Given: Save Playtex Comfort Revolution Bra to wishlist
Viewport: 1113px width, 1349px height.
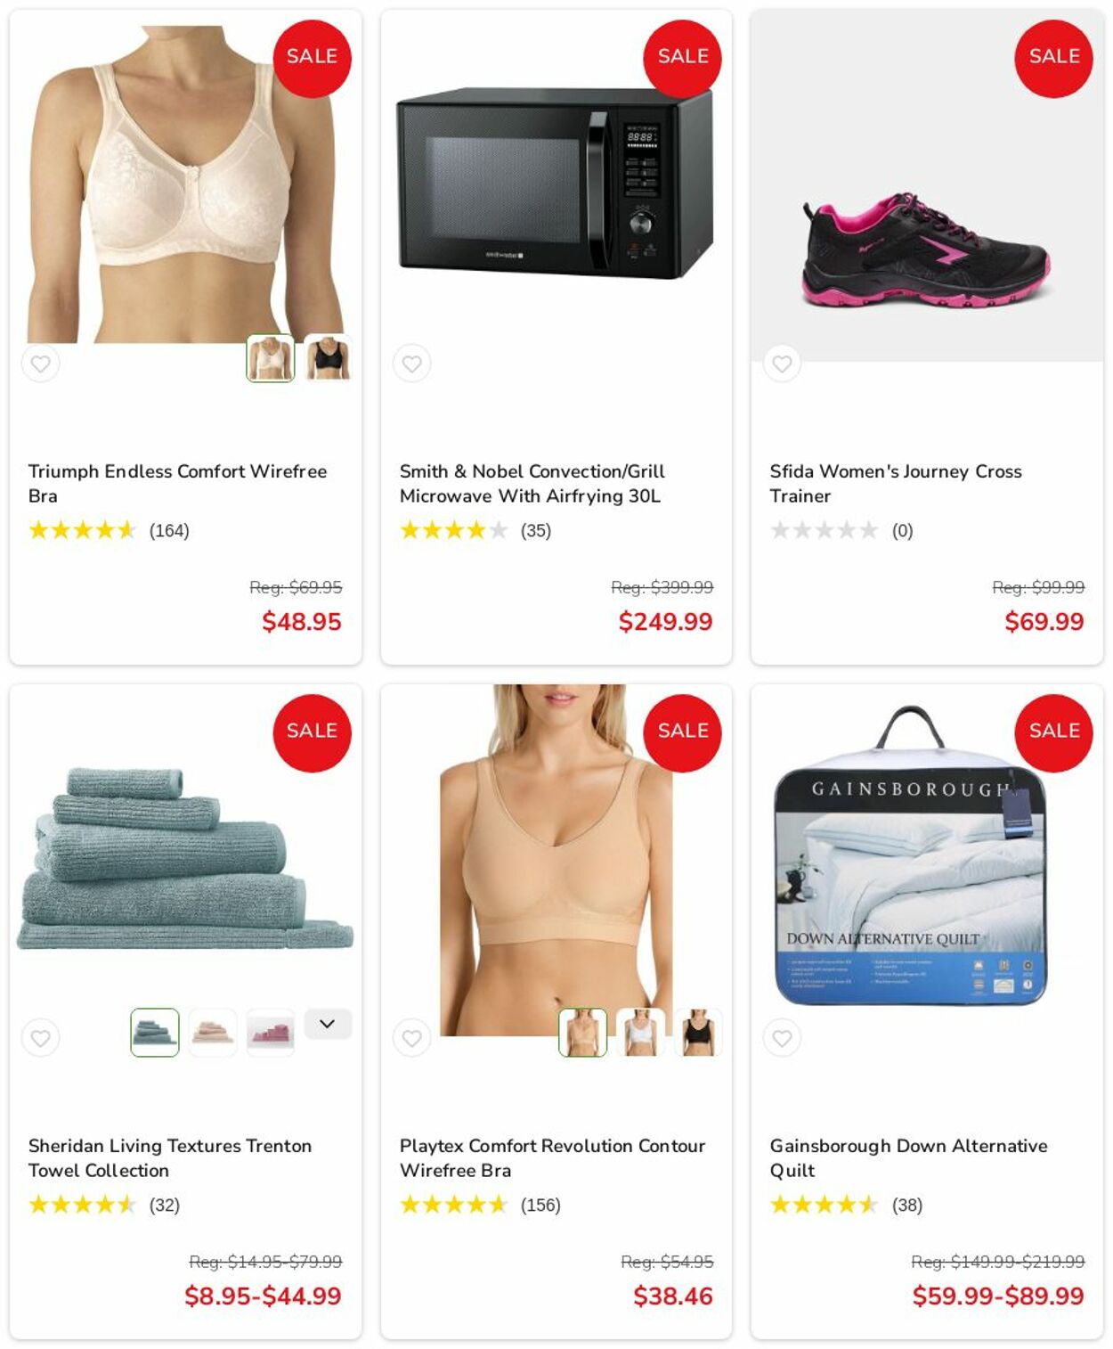Looking at the screenshot, I should [x=411, y=1038].
